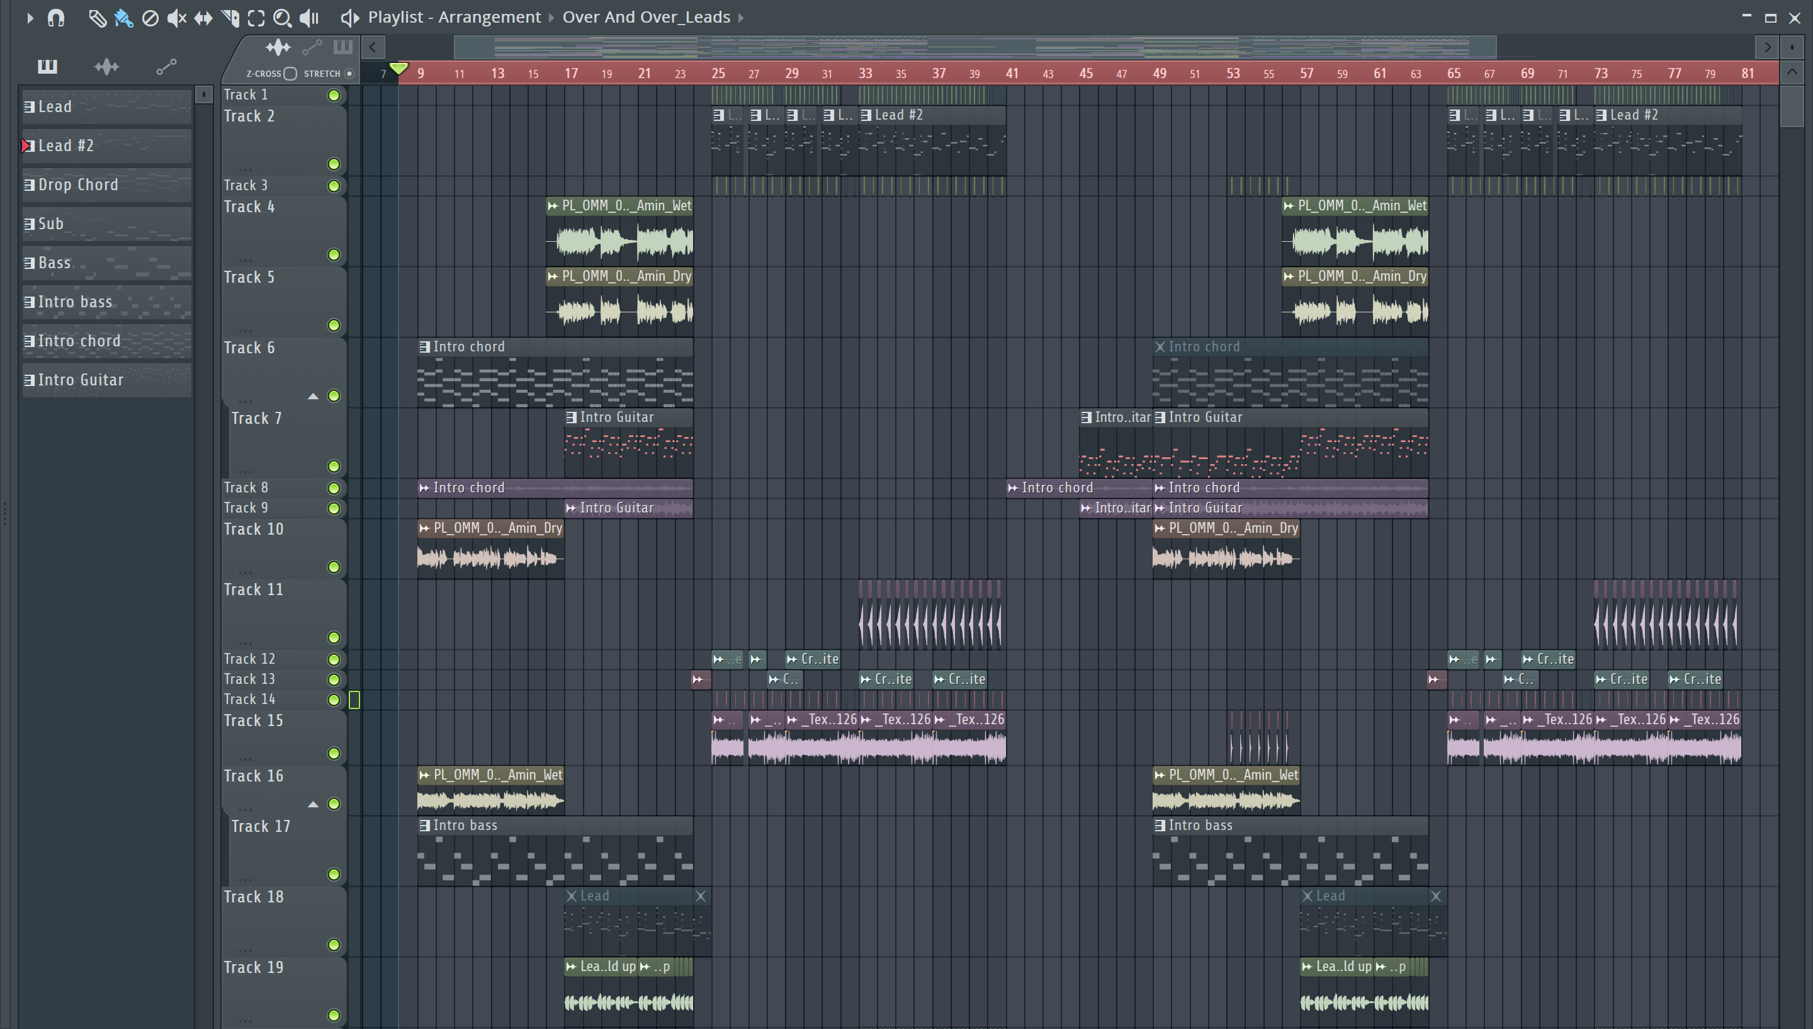Click Playlist - Arrangement title

click(454, 17)
